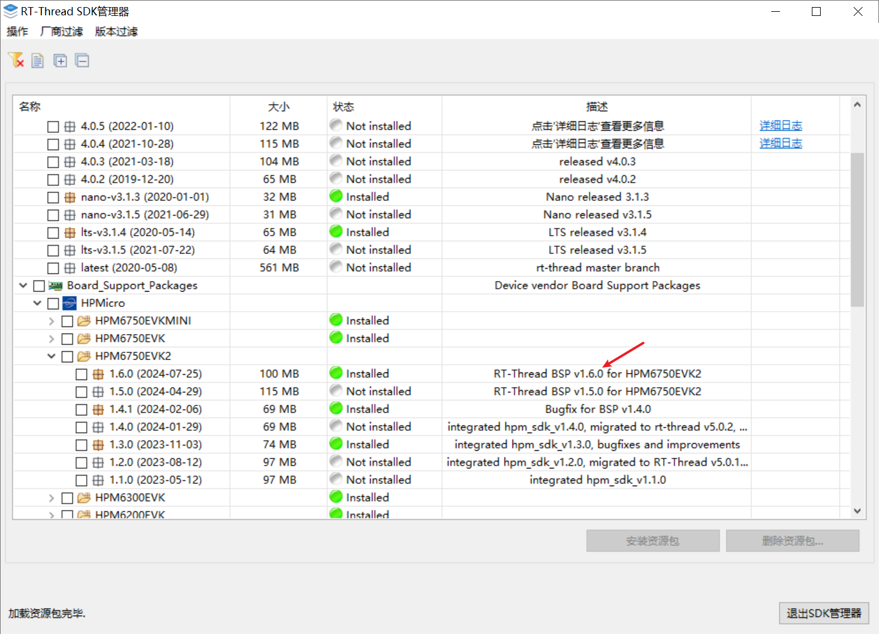Click the HPM6300EVK folder icon
The image size is (879, 634).
coord(84,497)
